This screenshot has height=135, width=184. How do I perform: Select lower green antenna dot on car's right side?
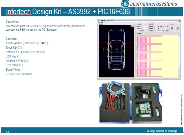125,56
